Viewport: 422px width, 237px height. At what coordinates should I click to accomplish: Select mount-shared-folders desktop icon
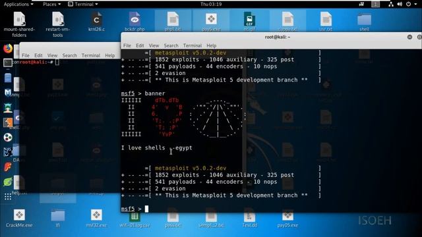click(x=19, y=24)
